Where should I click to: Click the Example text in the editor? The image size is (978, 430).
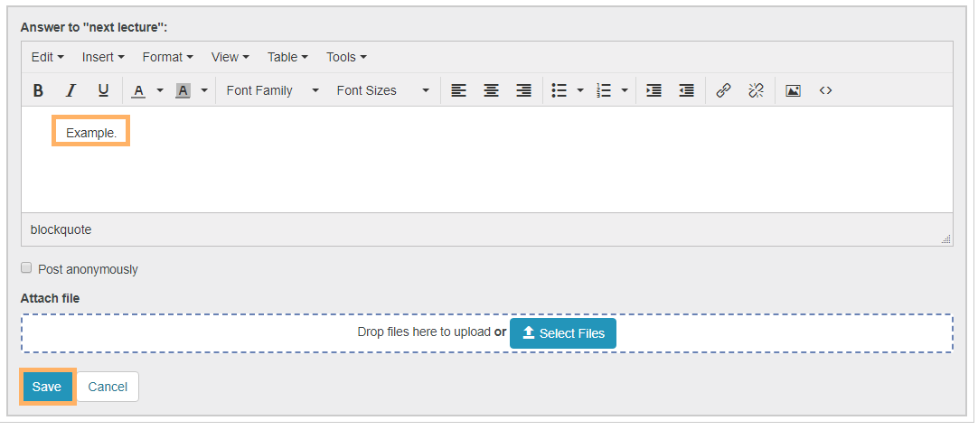(91, 133)
